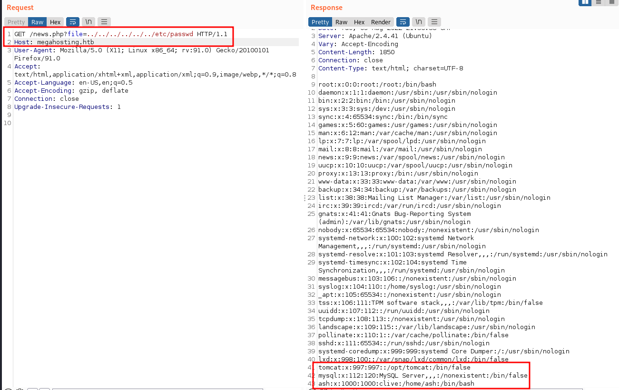Screen dimensions: 619x390
Task: Toggle show non-printable chars (\n) in Response panel
Action: tap(418, 22)
